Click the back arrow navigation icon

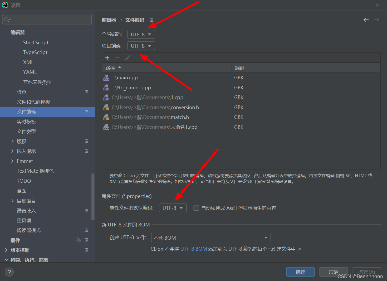(x=366, y=20)
